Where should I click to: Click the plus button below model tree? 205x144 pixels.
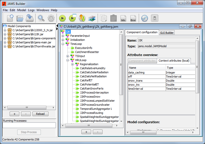pos(86,132)
